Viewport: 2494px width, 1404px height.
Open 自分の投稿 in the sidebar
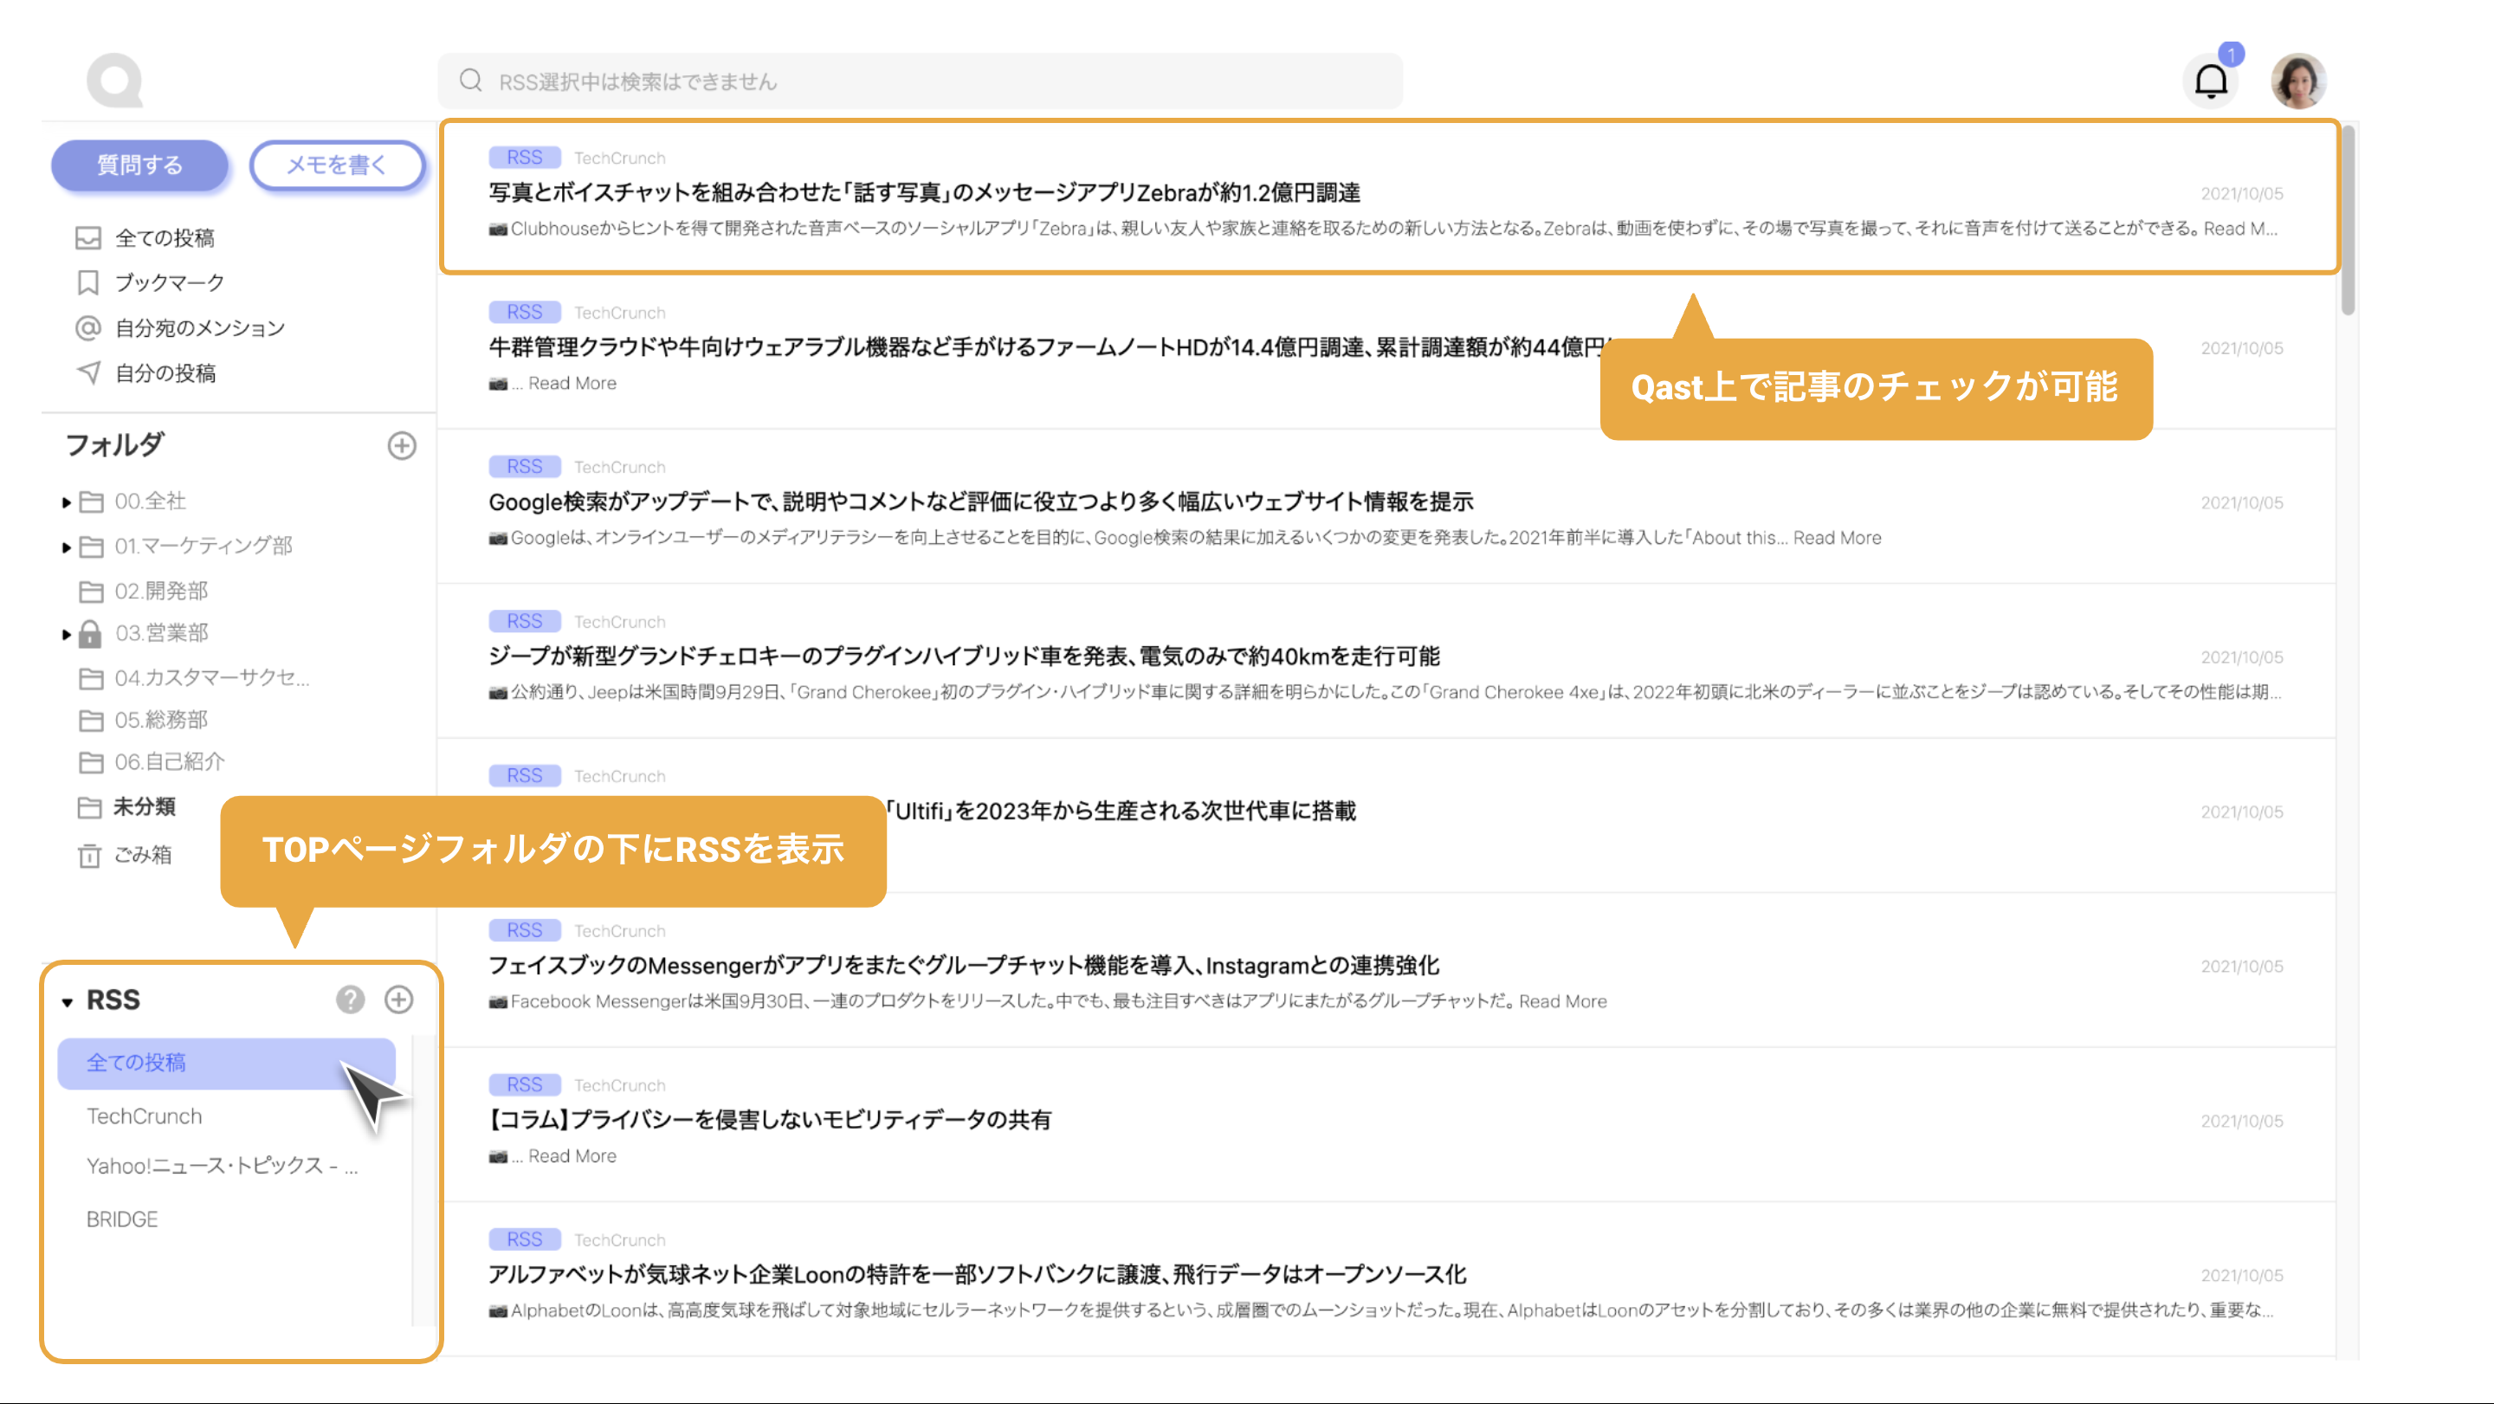[165, 372]
